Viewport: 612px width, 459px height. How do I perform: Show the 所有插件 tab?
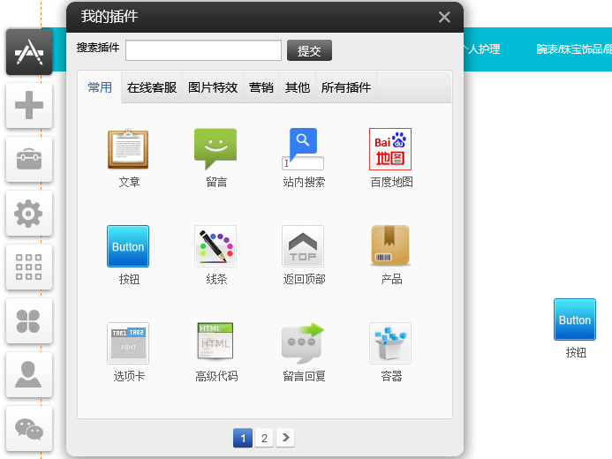click(x=346, y=87)
